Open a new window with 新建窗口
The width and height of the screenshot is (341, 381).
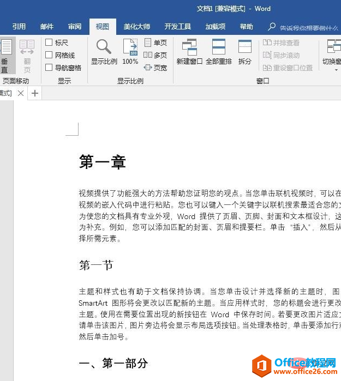[x=190, y=52]
